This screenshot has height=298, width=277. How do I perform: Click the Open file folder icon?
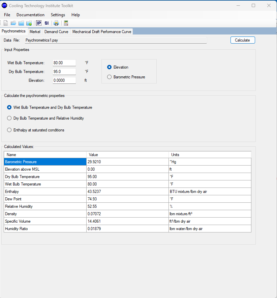pos(13,23)
